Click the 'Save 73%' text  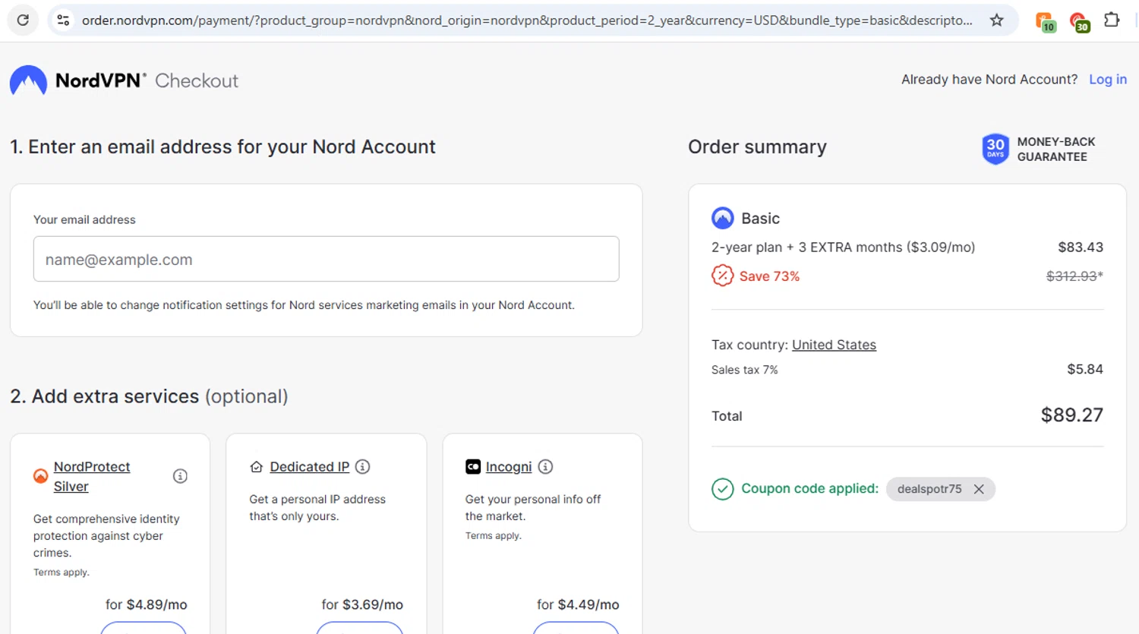click(x=769, y=276)
